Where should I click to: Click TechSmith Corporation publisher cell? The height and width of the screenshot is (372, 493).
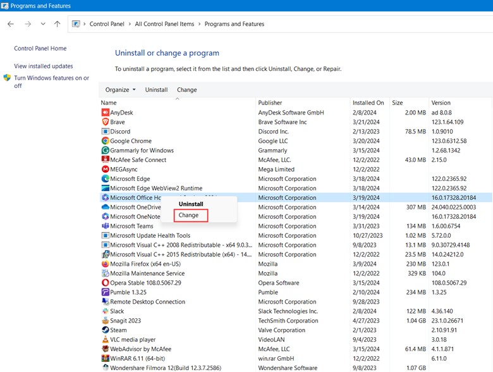pyautogui.click(x=288, y=320)
